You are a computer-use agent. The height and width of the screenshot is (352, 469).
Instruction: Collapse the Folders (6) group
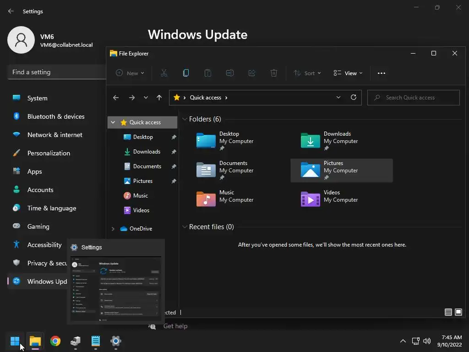tap(185, 119)
